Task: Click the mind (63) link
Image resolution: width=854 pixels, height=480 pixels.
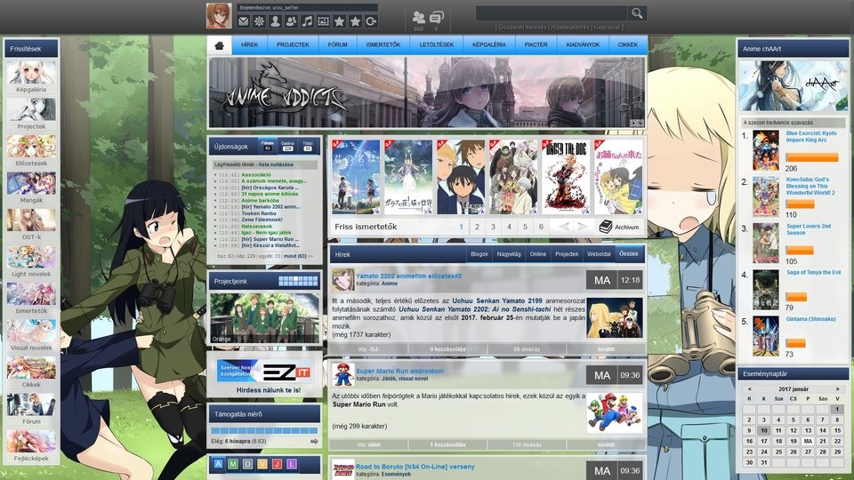Action: coord(294,256)
